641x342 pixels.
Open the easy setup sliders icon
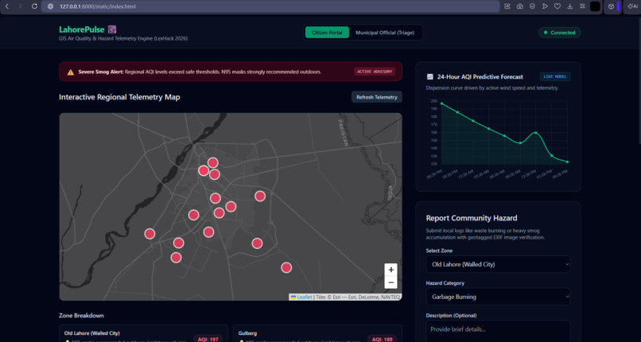(x=582, y=6)
